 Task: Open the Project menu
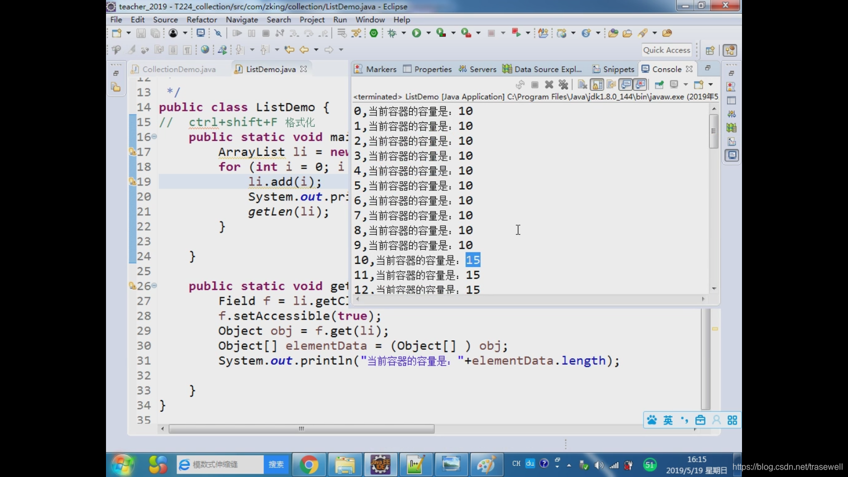click(x=312, y=20)
